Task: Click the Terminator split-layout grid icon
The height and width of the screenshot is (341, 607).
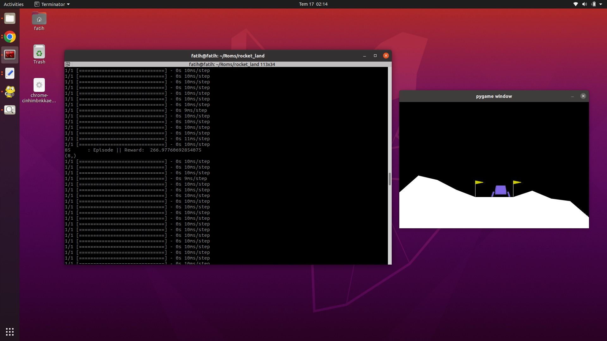Action: [x=68, y=64]
